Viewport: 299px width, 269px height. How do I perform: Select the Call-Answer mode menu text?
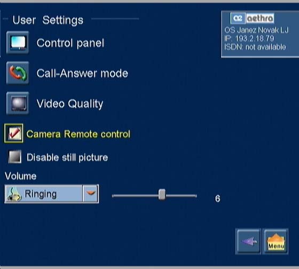(x=82, y=74)
